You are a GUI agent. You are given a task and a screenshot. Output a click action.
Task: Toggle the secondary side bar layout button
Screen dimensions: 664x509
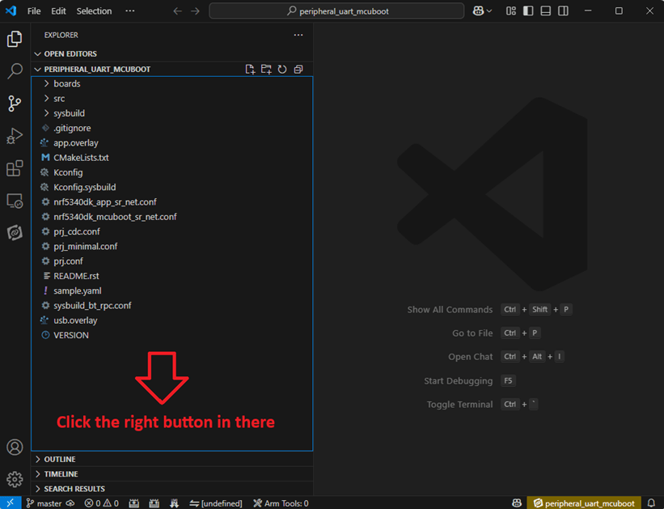tap(563, 11)
